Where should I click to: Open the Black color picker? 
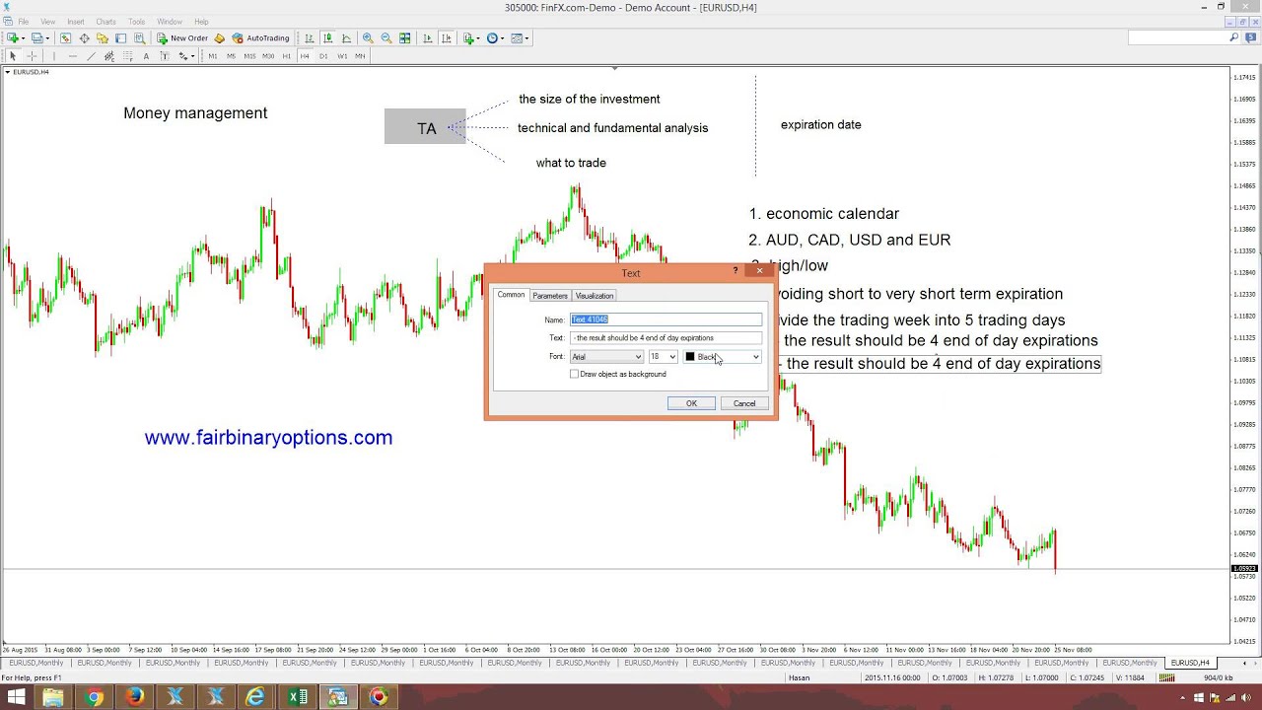click(x=723, y=357)
